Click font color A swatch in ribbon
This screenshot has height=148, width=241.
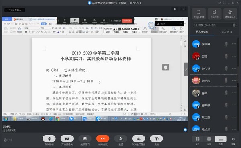tap(58, 32)
